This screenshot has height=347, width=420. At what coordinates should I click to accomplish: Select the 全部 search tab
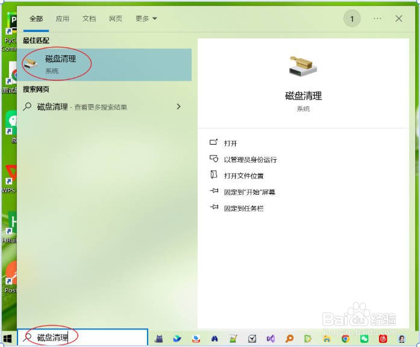point(36,19)
